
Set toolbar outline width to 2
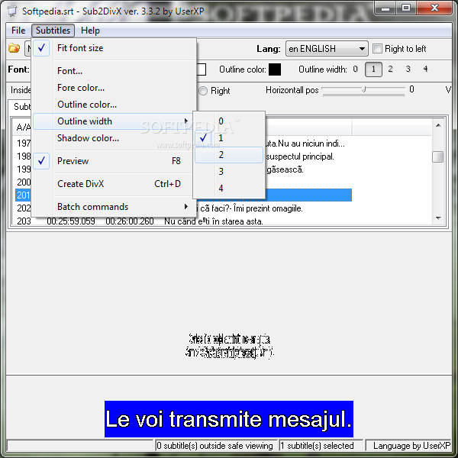pos(391,69)
